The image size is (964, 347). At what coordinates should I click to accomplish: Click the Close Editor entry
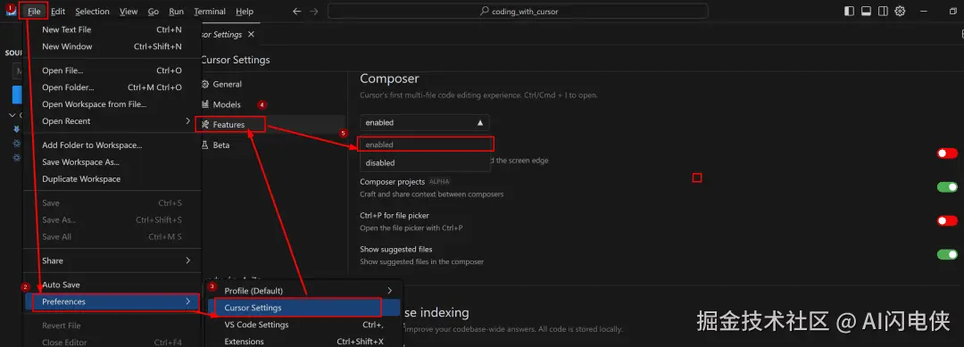[112, 342]
